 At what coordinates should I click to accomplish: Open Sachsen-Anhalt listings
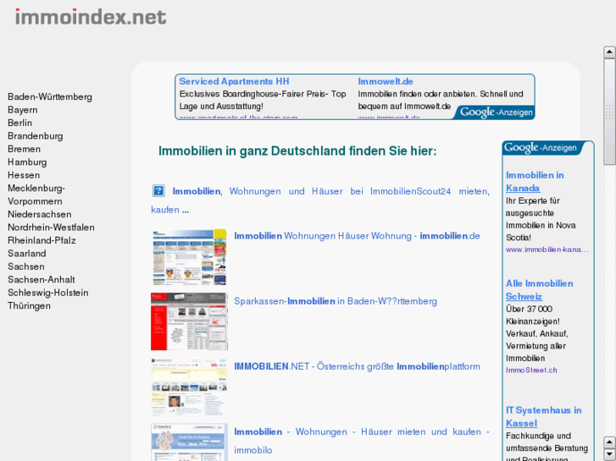click(42, 280)
